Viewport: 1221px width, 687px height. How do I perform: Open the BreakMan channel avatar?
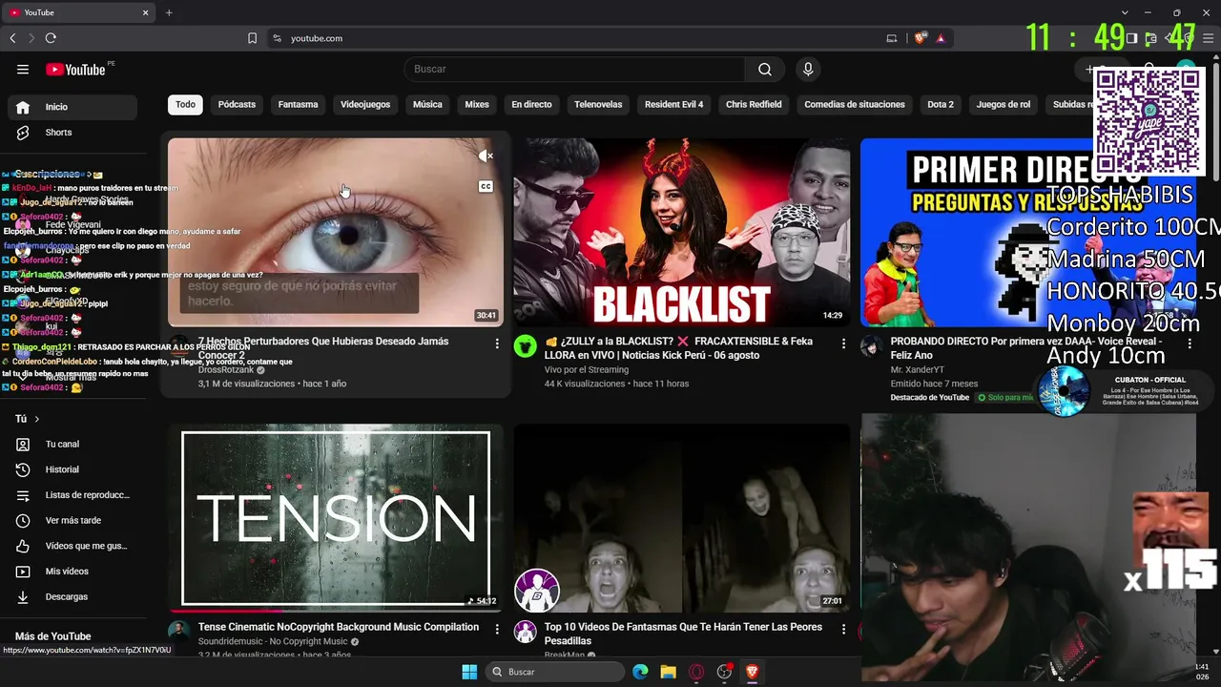coord(526,632)
